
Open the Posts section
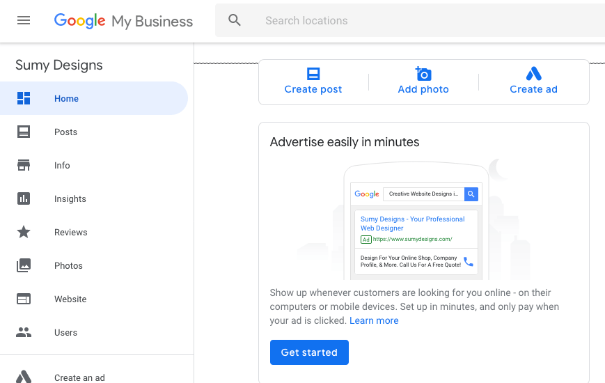point(65,132)
